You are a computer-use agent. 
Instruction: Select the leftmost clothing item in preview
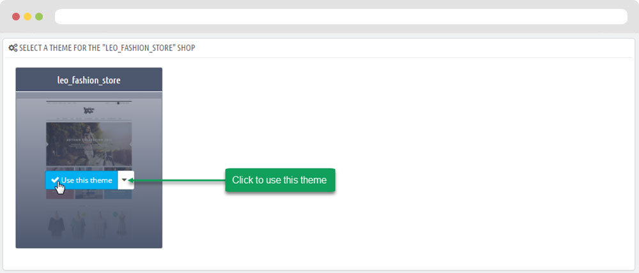pos(56,224)
